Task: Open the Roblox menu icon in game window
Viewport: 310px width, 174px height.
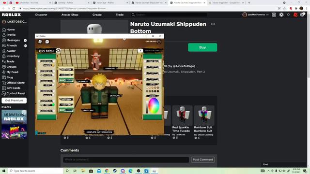Action: pyautogui.click(x=40, y=42)
